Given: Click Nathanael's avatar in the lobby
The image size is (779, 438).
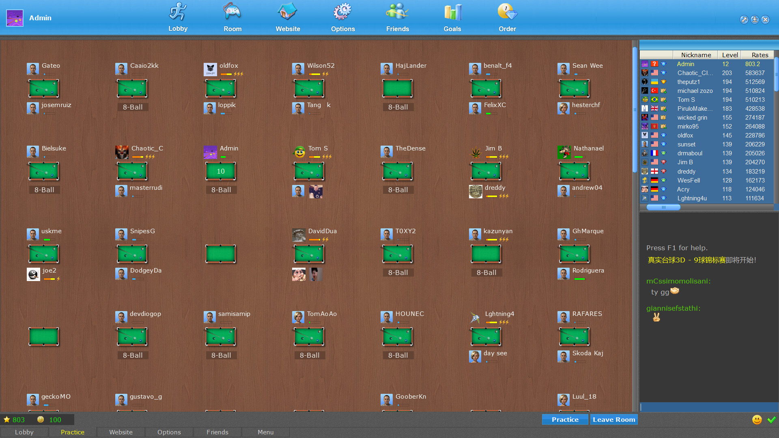Looking at the screenshot, I should pos(564,152).
